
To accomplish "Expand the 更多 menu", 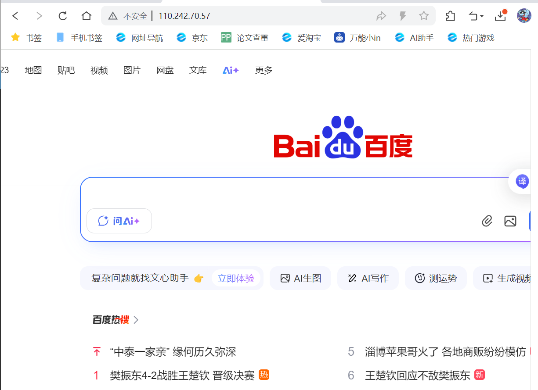I will [x=264, y=70].
